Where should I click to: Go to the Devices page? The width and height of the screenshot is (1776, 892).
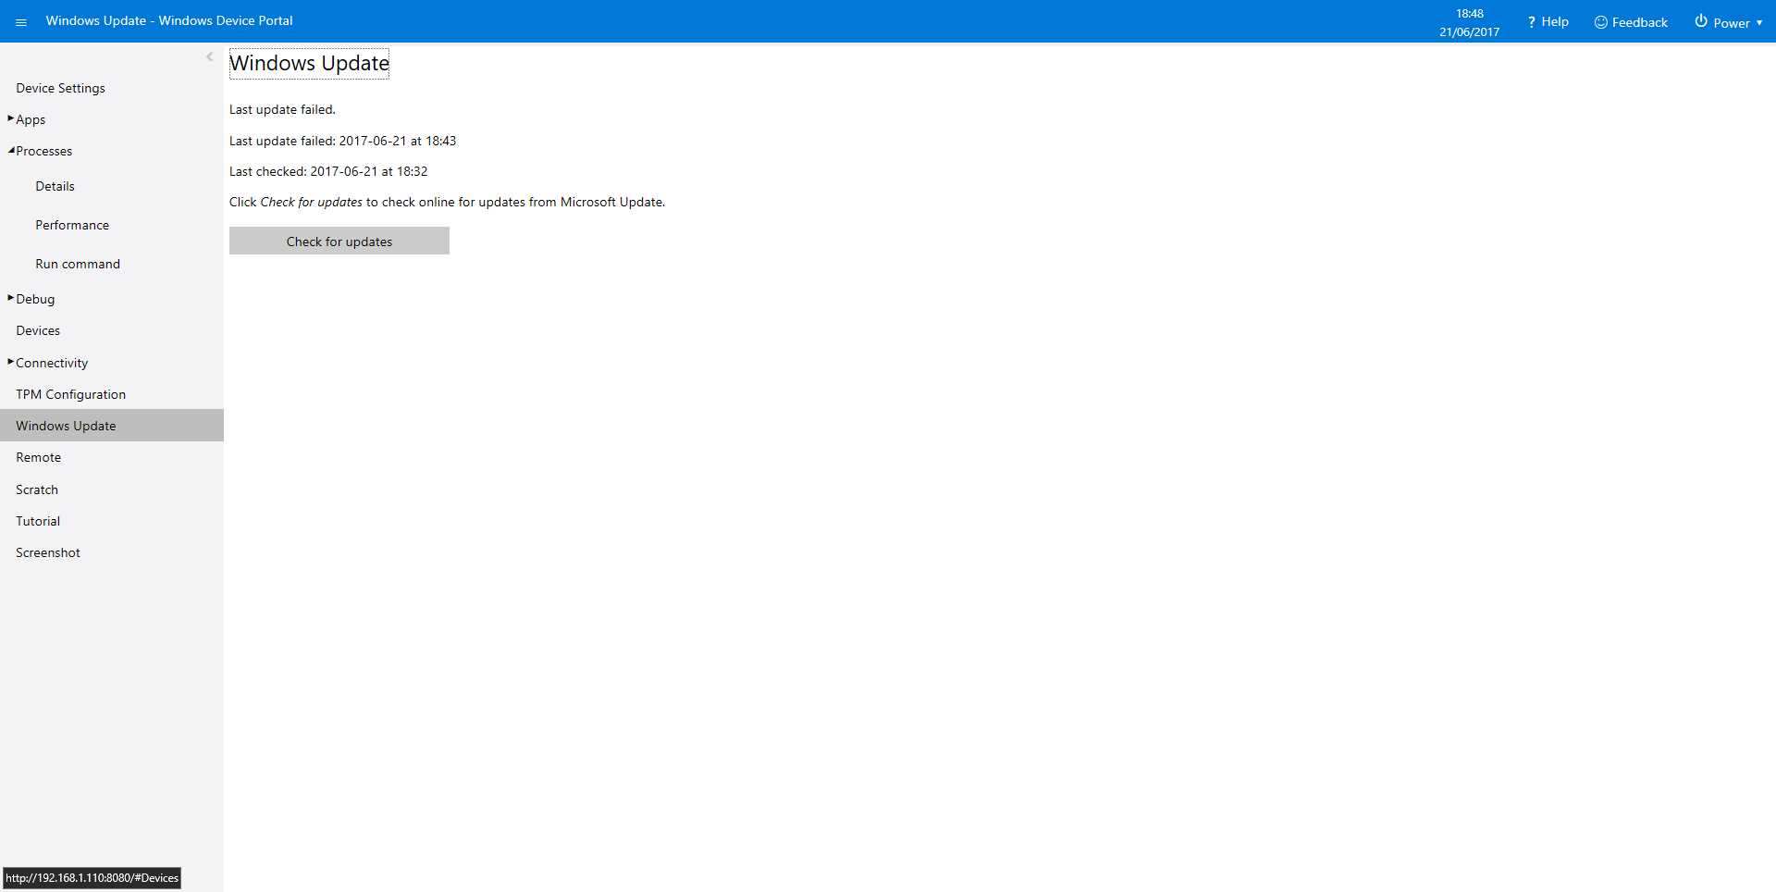(38, 330)
